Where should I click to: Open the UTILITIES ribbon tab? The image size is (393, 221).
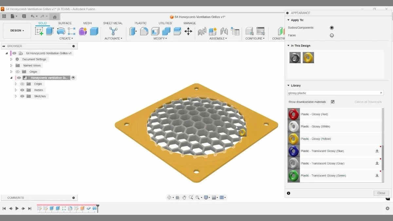click(165, 23)
